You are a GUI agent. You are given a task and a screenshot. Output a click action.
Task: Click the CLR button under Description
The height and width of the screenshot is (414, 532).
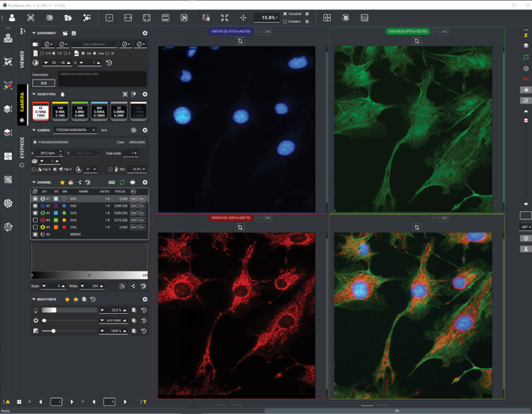(43, 83)
